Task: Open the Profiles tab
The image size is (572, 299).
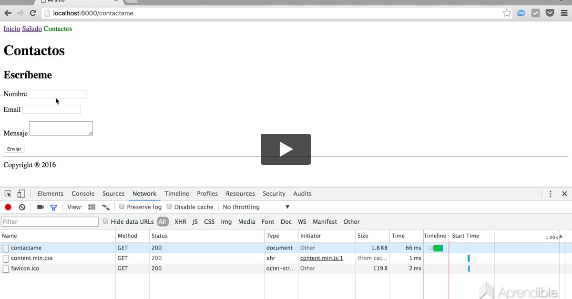Action: pyautogui.click(x=207, y=194)
